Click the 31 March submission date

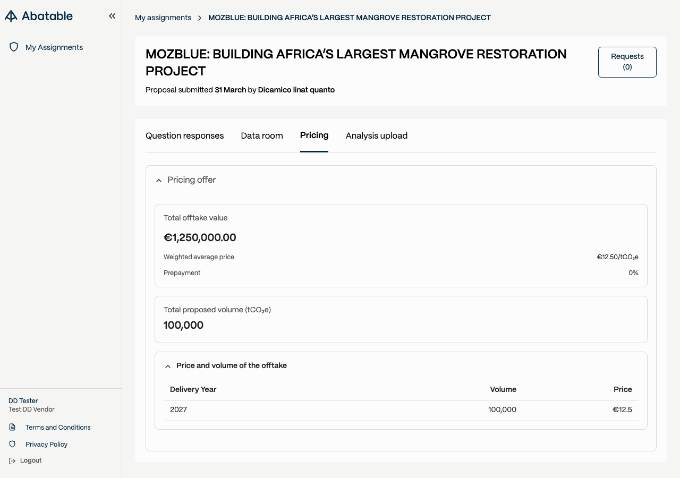point(231,90)
